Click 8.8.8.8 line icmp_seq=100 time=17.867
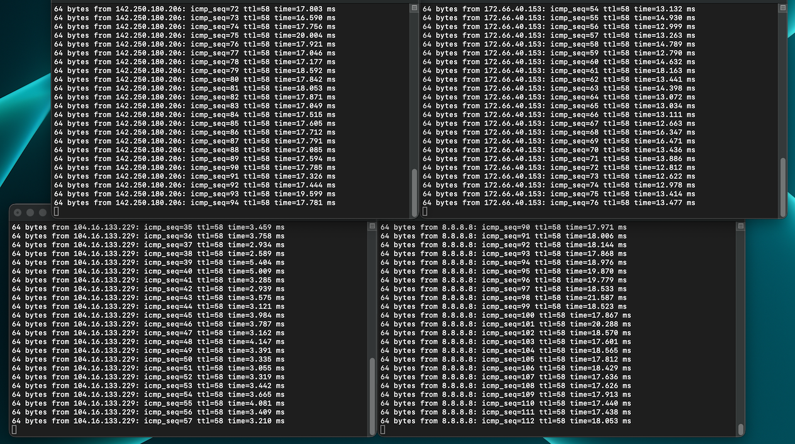 506,315
